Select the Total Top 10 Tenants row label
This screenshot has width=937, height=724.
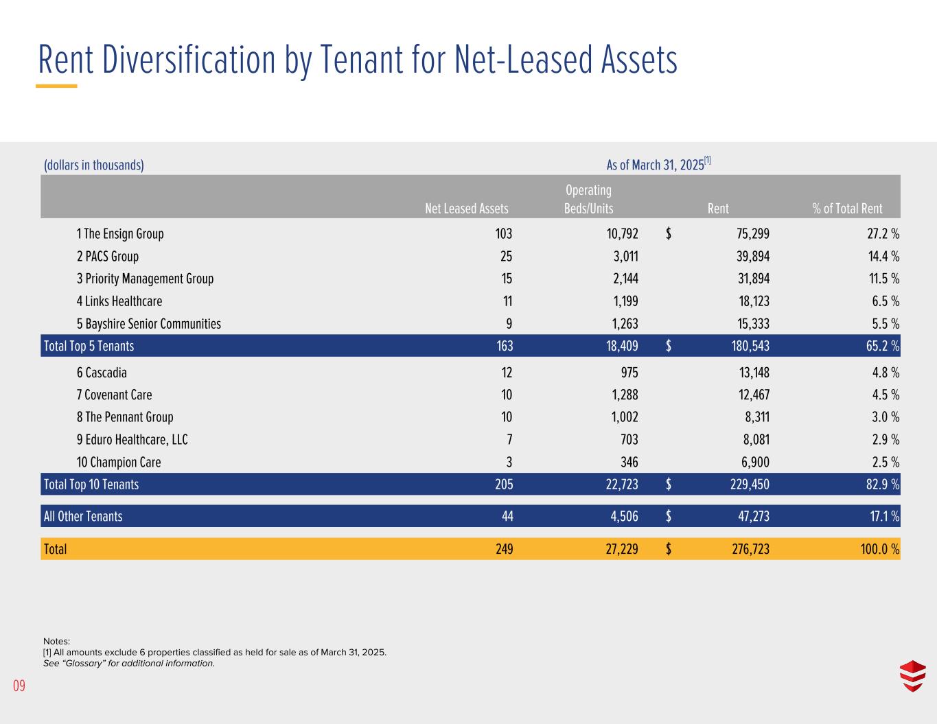pos(91,484)
